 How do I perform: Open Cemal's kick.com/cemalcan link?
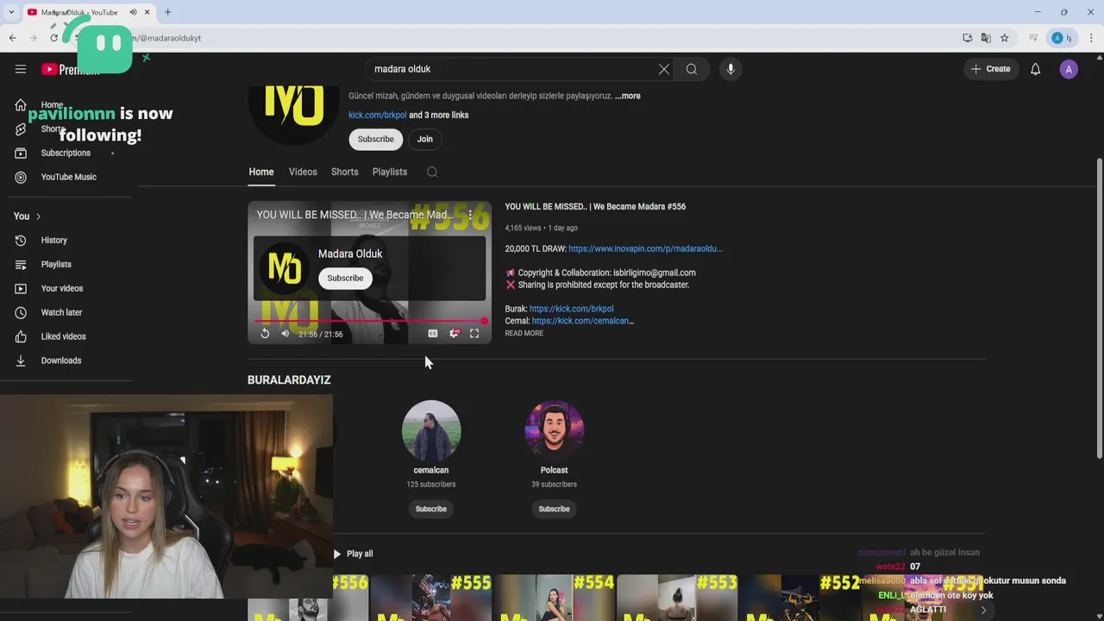(x=582, y=321)
